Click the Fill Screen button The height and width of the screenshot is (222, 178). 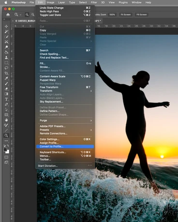pyautogui.click(x=142, y=15)
